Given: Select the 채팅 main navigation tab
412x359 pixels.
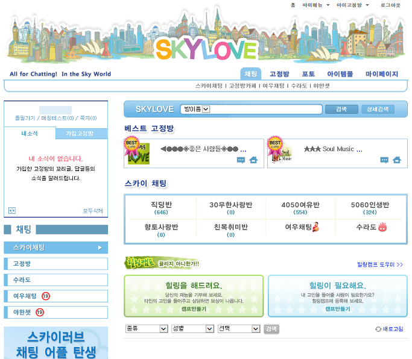Looking at the screenshot, I should pos(251,73).
